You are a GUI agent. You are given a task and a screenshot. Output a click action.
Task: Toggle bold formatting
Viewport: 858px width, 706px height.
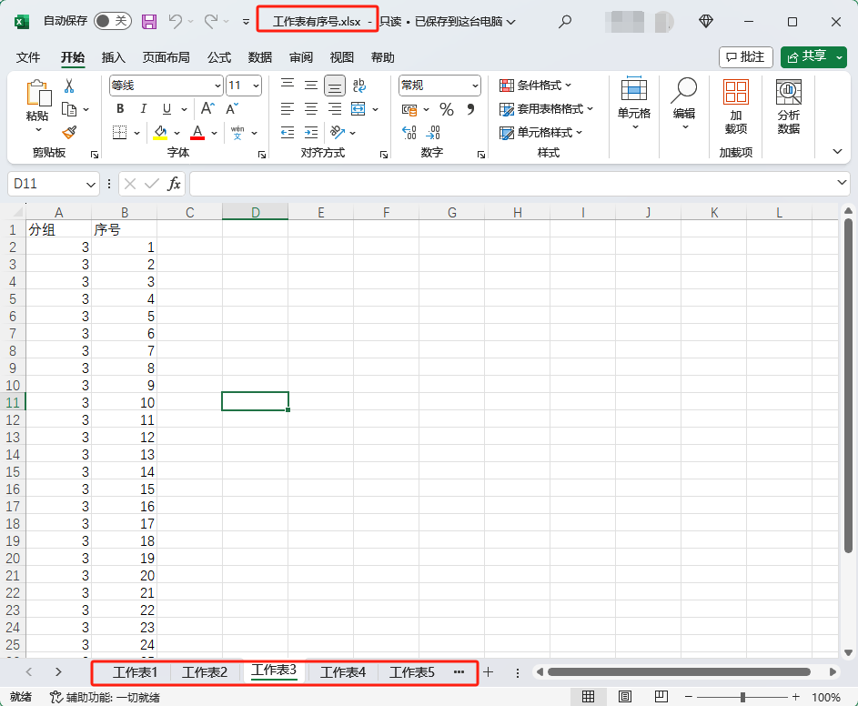[x=119, y=108]
